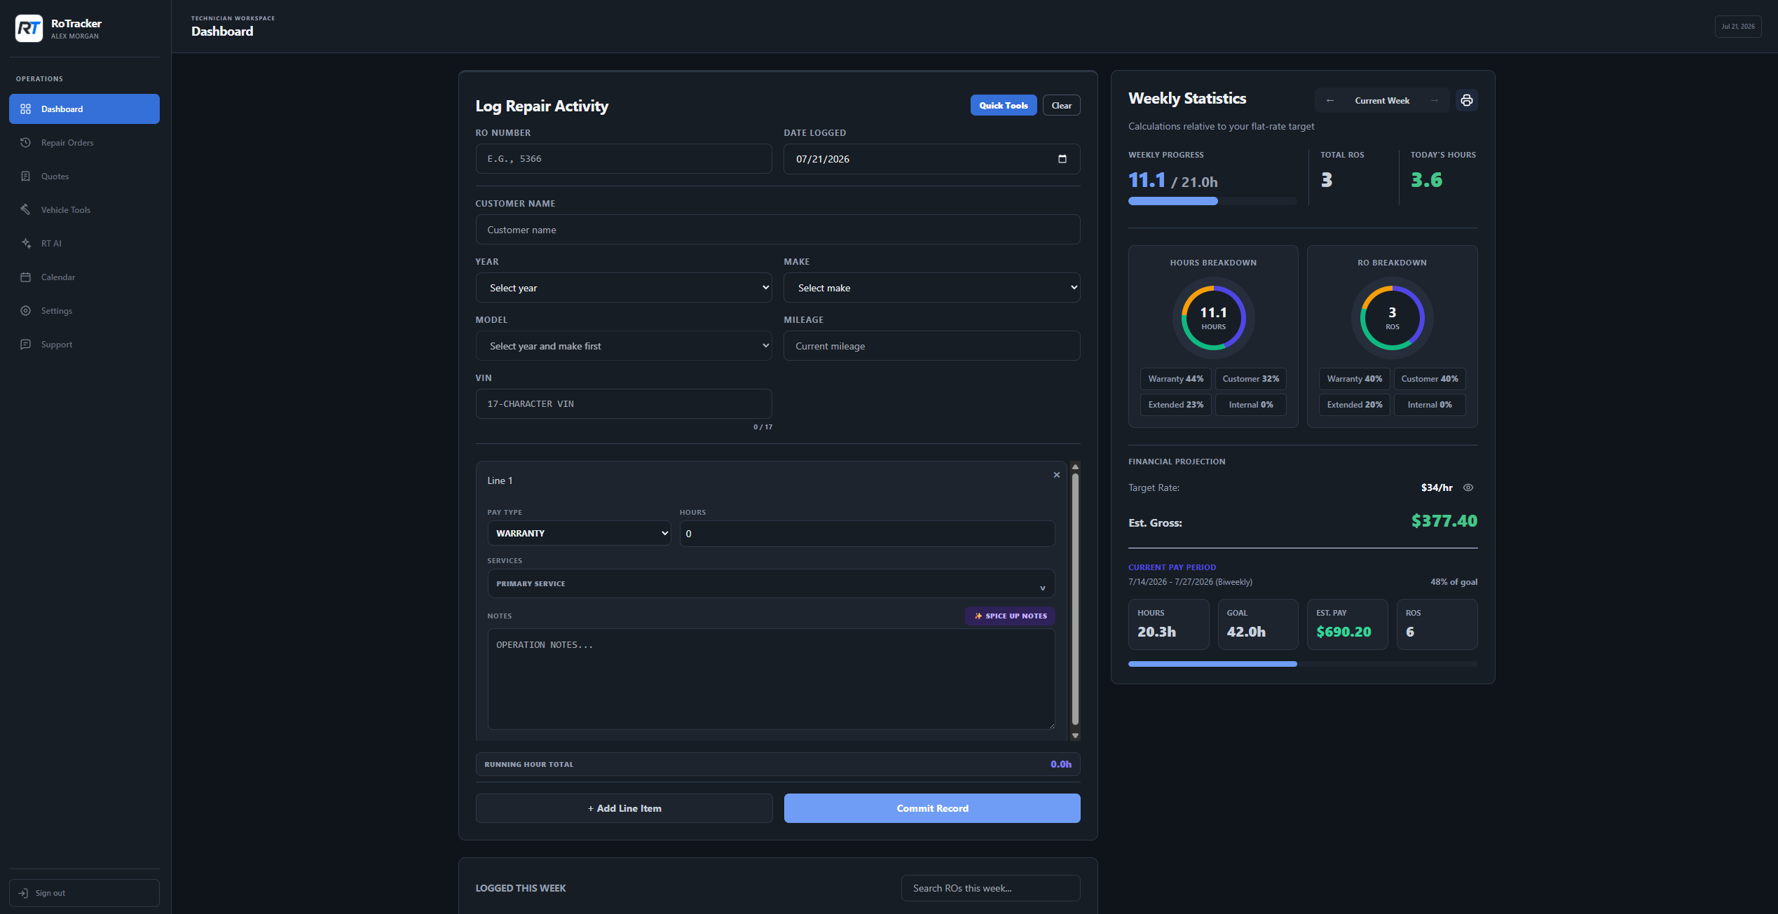Screen dimensions: 1778x914
Task: Open the Make dropdown
Action: 932,288
